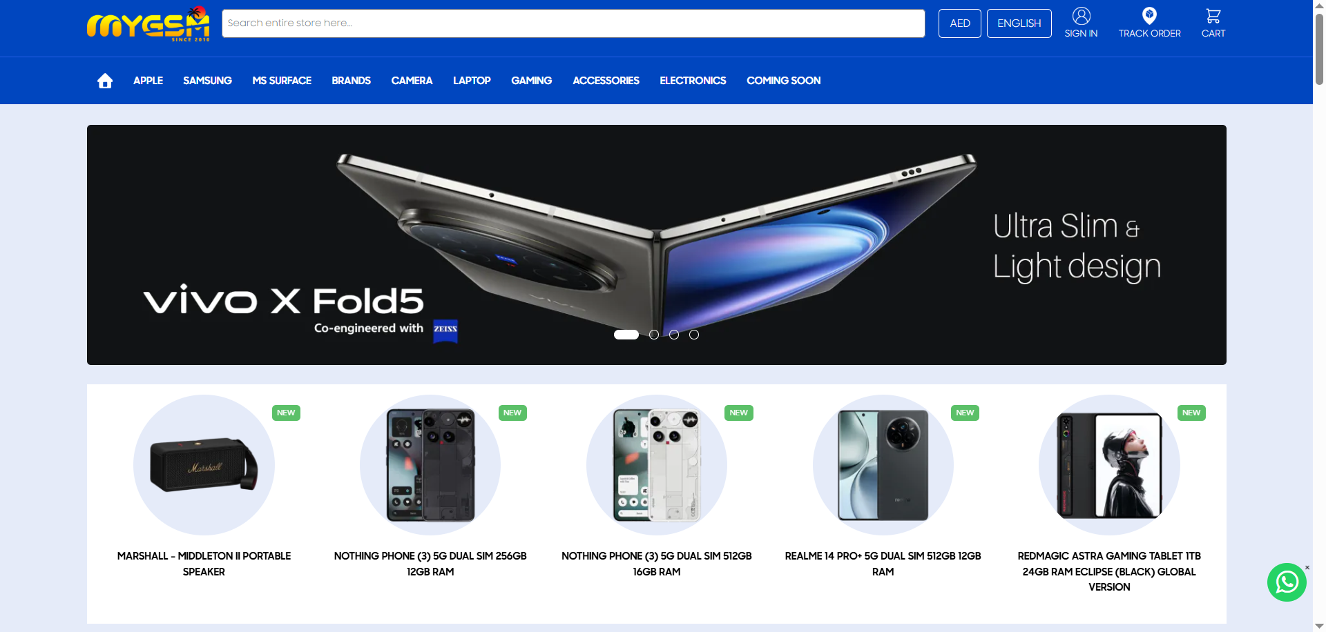Image resolution: width=1326 pixels, height=632 pixels.
Task: Open the AED currency selector
Action: pos(960,23)
